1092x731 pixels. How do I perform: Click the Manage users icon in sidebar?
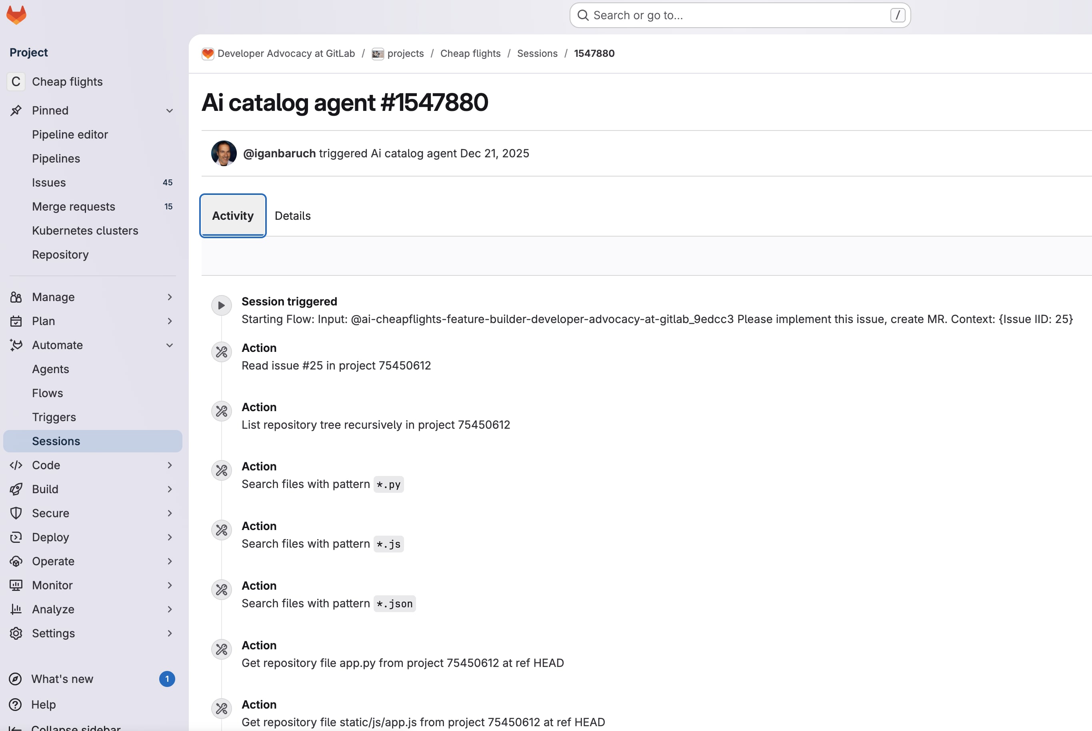tap(16, 297)
